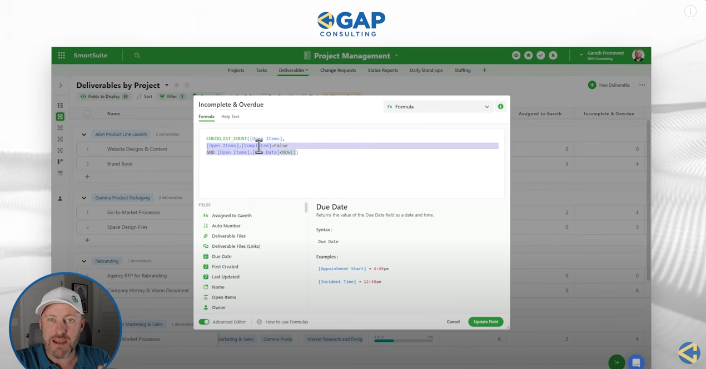Open the Daily Stand-ups tab

point(426,71)
